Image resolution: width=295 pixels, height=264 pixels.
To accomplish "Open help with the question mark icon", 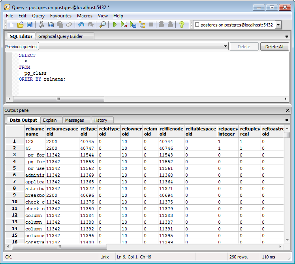I will [x=182, y=25].
